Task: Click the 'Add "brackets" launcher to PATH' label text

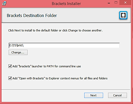Action: click(47, 66)
